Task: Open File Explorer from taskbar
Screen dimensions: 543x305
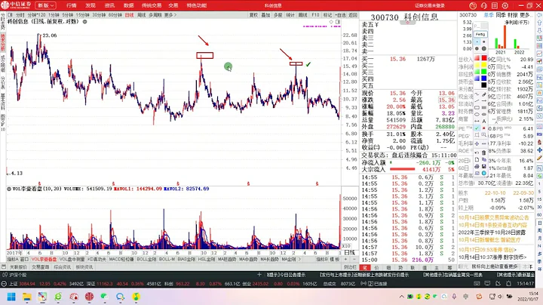Action: click(27, 297)
